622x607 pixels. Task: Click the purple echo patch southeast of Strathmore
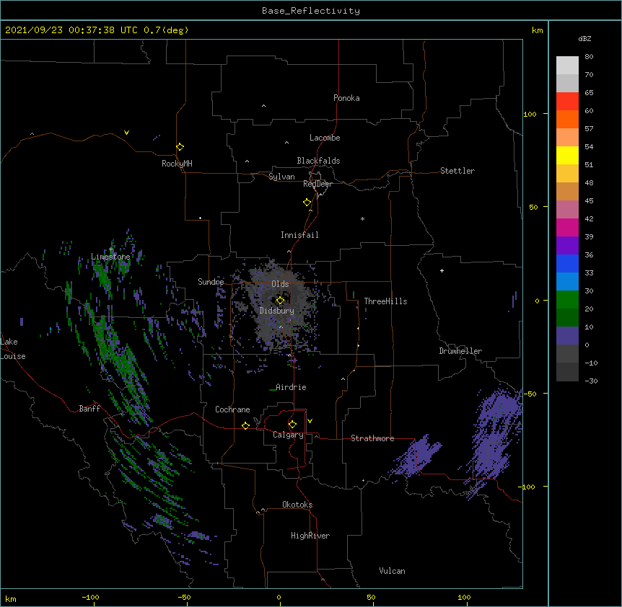click(416, 456)
